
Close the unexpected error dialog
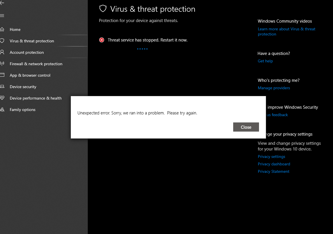click(x=246, y=127)
